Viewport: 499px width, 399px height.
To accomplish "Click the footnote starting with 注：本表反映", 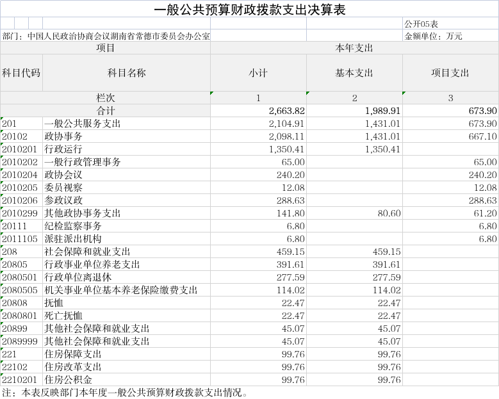I will [x=125, y=393].
